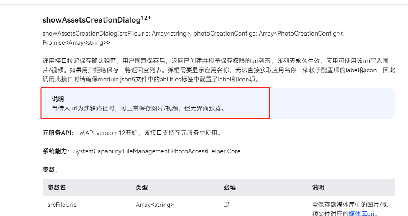The width and height of the screenshot is (408, 216).
Task: Click the 必填 column header
Action: [x=230, y=187]
